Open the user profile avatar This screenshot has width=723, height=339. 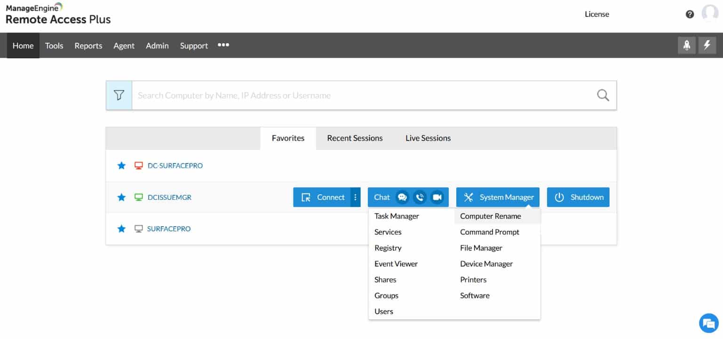(710, 14)
